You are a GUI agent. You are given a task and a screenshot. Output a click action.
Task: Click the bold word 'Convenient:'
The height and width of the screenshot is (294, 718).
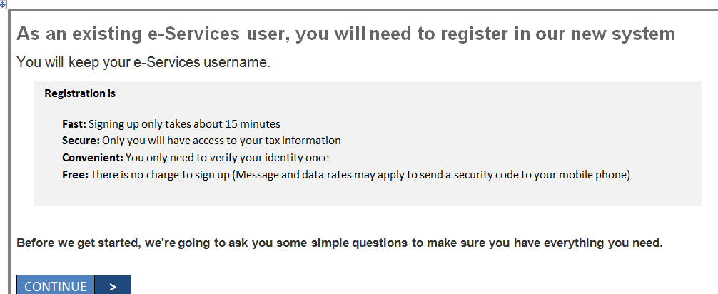[x=93, y=158]
